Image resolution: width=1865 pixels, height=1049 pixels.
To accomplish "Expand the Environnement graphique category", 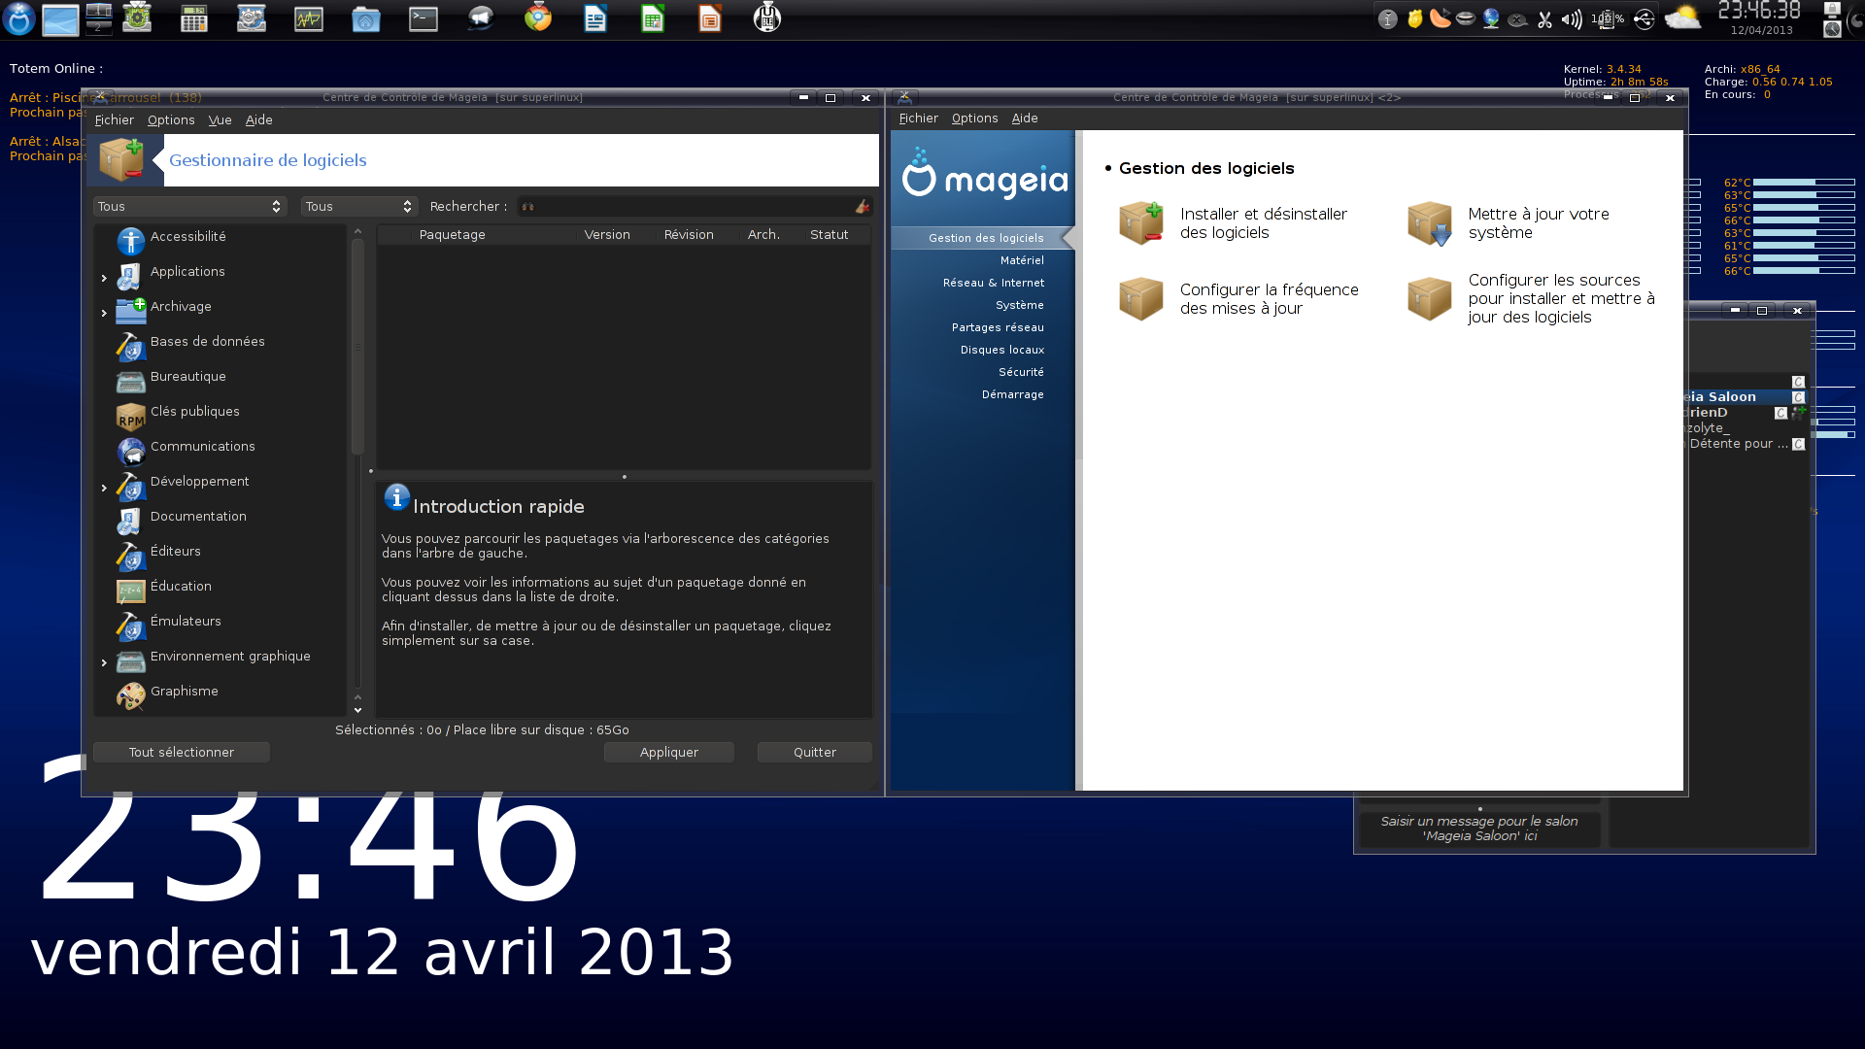I will coord(104,663).
